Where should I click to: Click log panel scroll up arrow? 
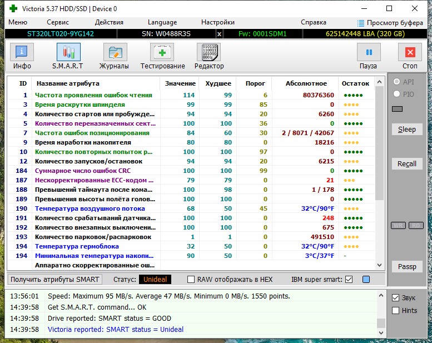tap(381, 295)
